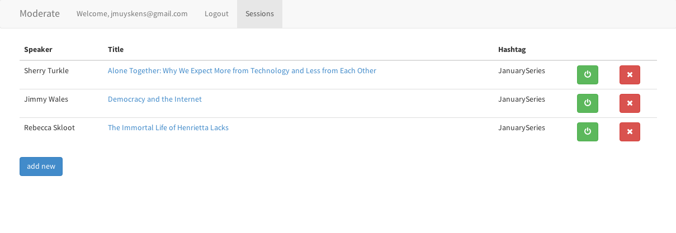Click the Speaker column header

(38, 50)
